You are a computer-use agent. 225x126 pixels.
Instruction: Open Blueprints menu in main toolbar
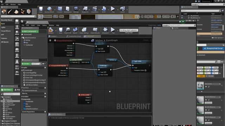(85, 9)
